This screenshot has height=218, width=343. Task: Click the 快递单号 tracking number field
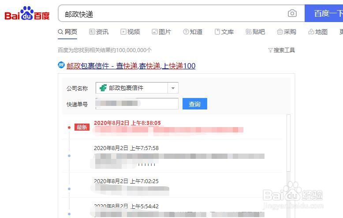[137, 104]
